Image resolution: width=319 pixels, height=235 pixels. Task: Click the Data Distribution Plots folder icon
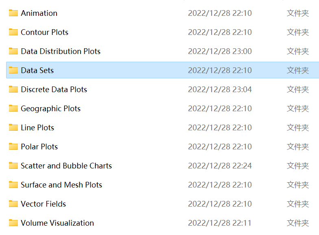pos(13,51)
